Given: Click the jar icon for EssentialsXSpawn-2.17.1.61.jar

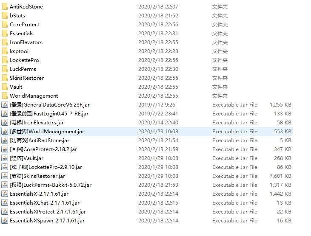Looking at the screenshot, I should pos(5,220).
